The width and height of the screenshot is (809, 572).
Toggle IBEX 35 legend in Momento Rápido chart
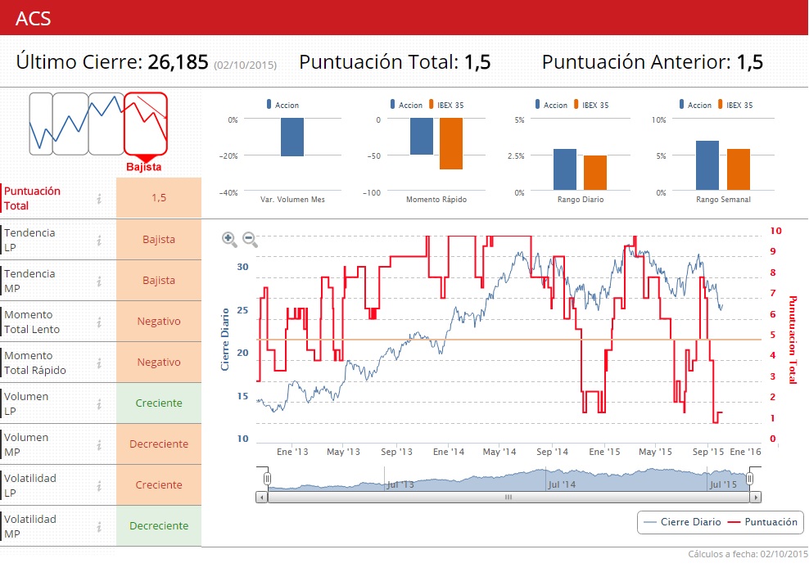447,105
